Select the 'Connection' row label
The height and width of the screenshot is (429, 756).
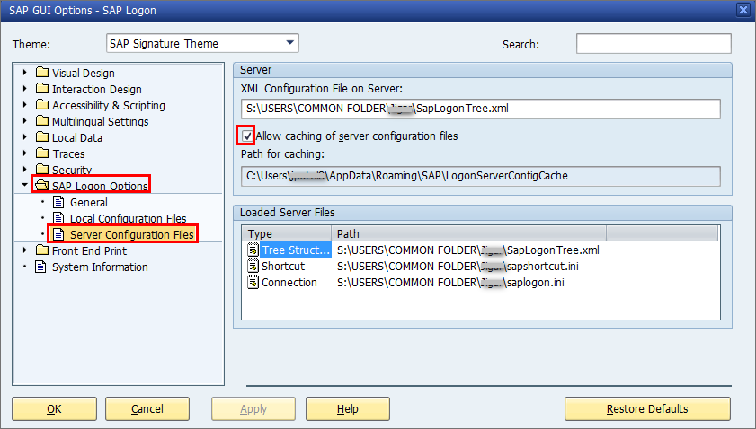[289, 283]
